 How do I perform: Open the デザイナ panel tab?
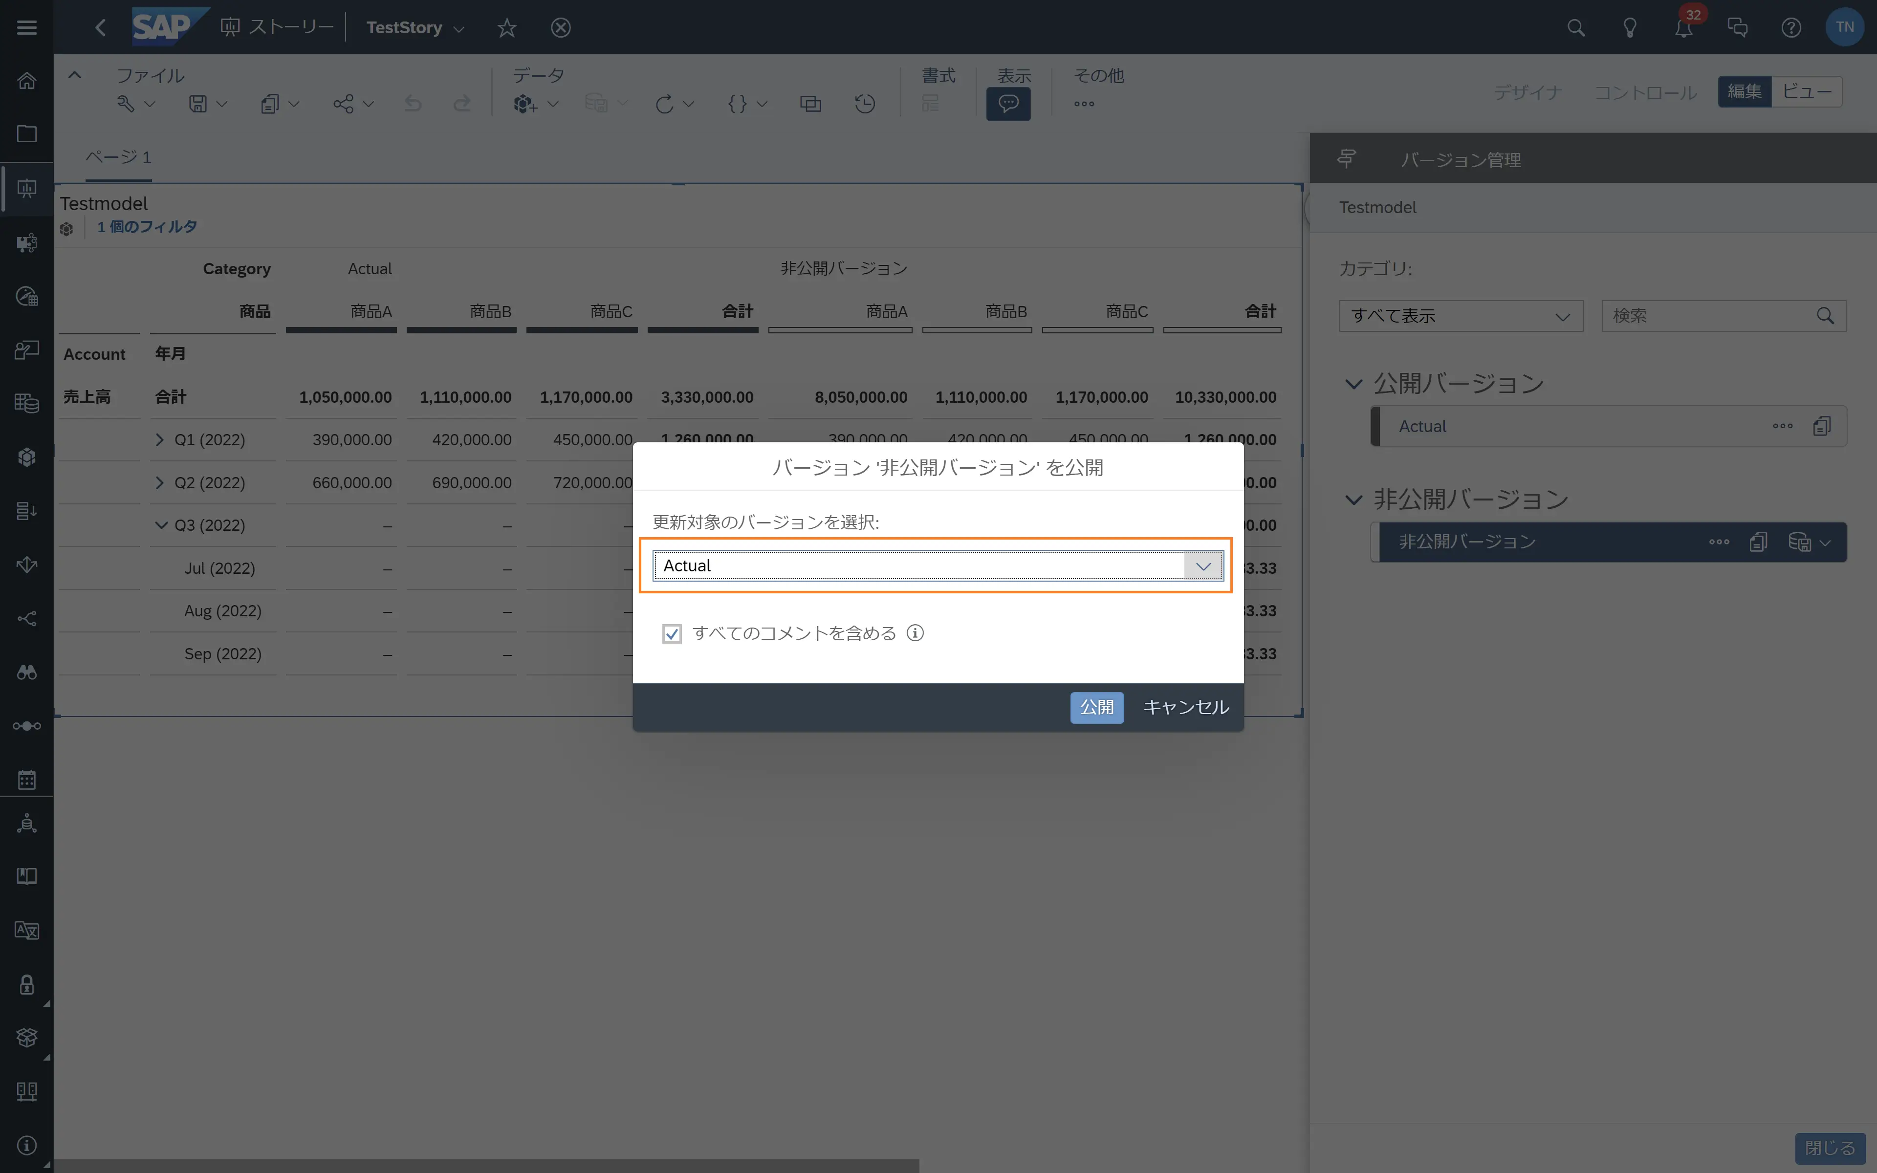pyautogui.click(x=1527, y=92)
